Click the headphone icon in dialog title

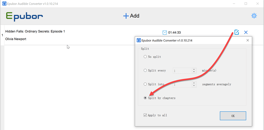click(139, 40)
